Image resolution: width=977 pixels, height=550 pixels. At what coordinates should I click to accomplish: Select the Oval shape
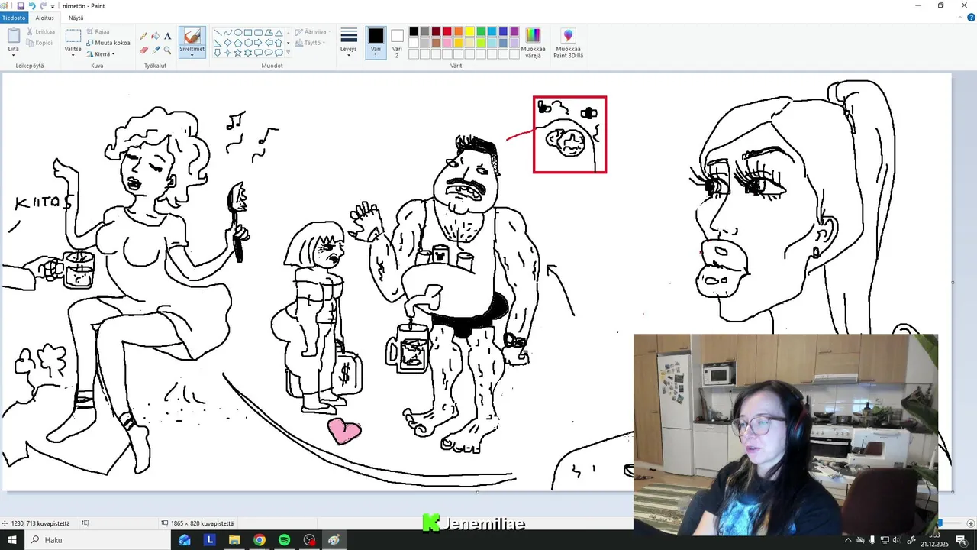click(x=237, y=33)
